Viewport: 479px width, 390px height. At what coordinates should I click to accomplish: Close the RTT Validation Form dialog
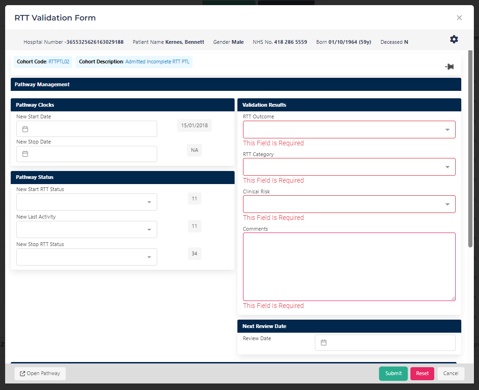click(459, 18)
